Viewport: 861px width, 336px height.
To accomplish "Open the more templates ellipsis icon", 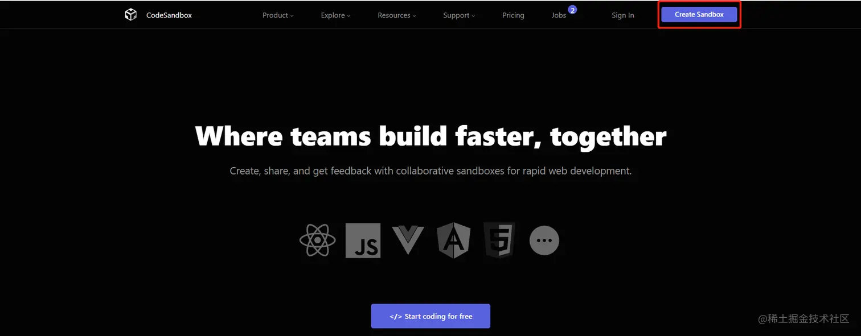I will click(x=544, y=240).
